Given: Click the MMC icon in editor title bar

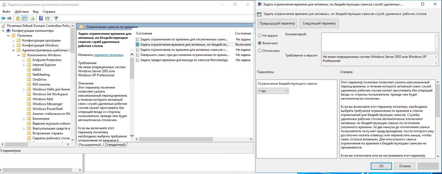Looking at the screenshot, I should (4, 4).
